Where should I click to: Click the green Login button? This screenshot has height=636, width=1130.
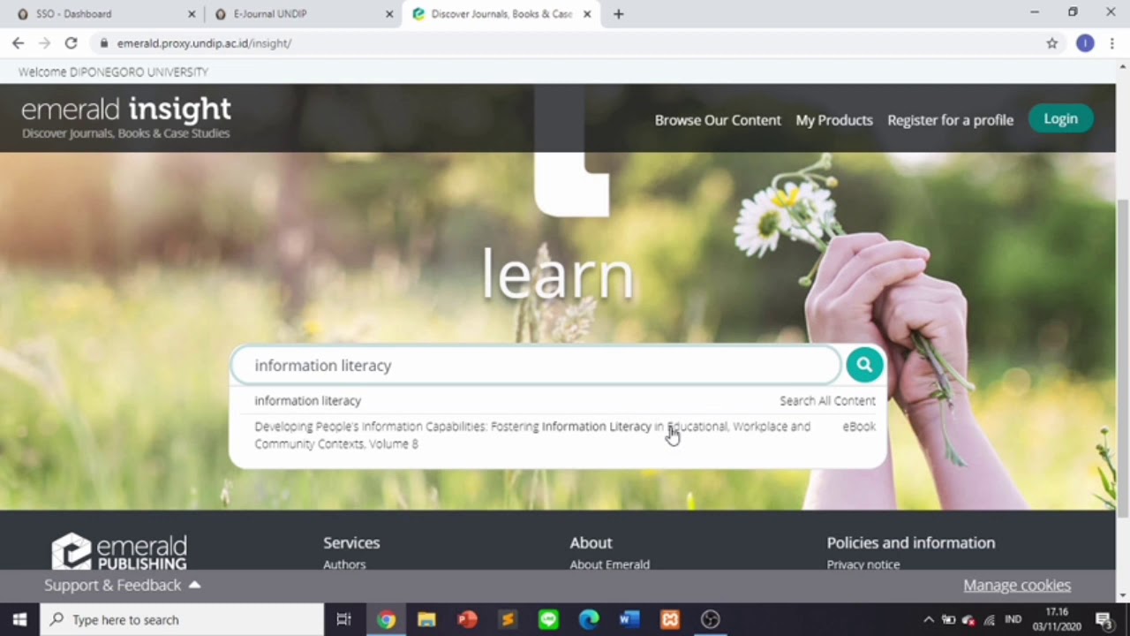pyautogui.click(x=1060, y=118)
